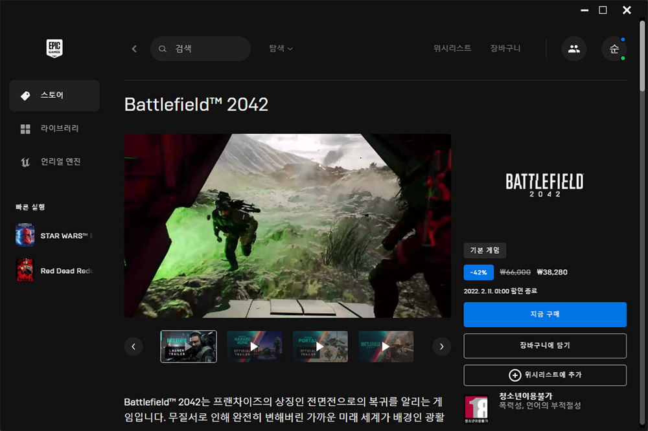Click the vertical scrollbar thumb
The height and width of the screenshot is (431, 648).
642,56
